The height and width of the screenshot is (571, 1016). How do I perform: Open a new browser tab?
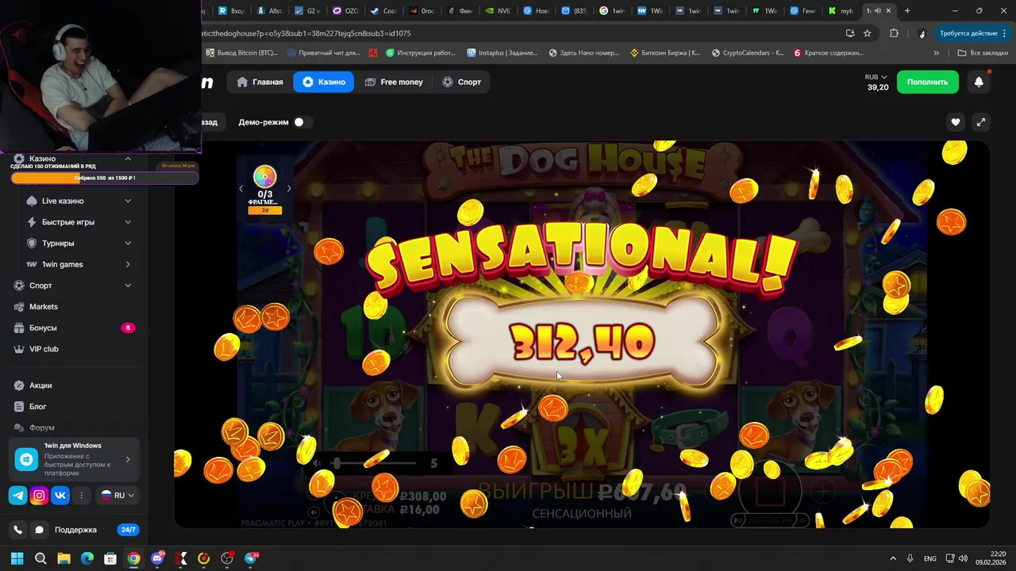click(907, 11)
